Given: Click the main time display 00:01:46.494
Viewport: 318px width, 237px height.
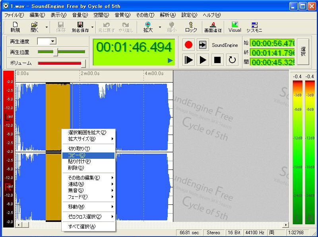Looking at the screenshot, I should (x=134, y=52).
